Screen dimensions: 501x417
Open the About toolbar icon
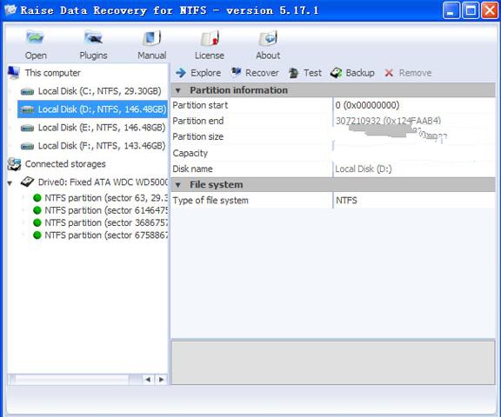point(268,37)
